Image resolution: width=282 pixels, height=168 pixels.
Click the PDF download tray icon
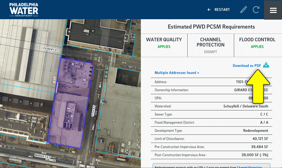point(266,65)
